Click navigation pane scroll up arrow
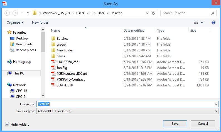Image resolution: width=221 pixels, height=132 pixels. (x=43, y=29)
